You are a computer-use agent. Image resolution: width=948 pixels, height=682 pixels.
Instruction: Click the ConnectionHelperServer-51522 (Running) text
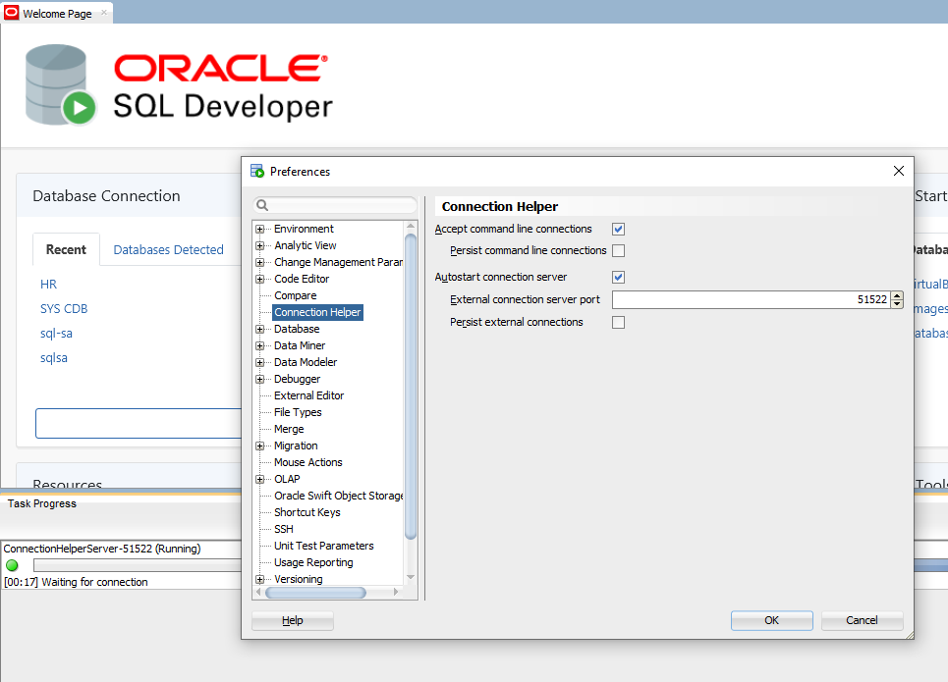point(102,549)
